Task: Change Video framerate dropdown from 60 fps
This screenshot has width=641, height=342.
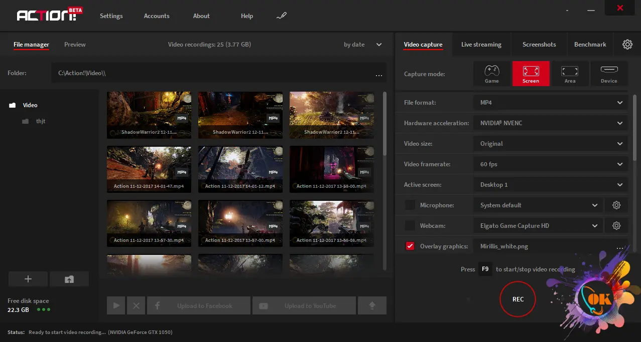Action: (x=550, y=164)
